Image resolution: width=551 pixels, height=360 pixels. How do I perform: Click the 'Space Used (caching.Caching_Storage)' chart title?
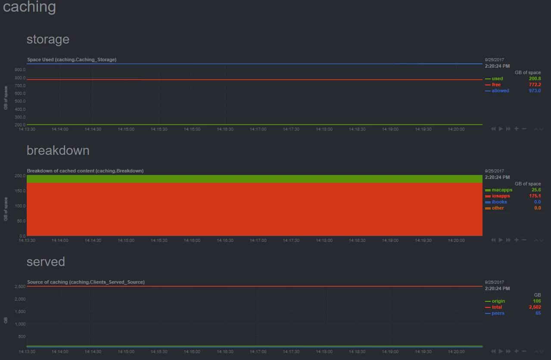tap(72, 59)
